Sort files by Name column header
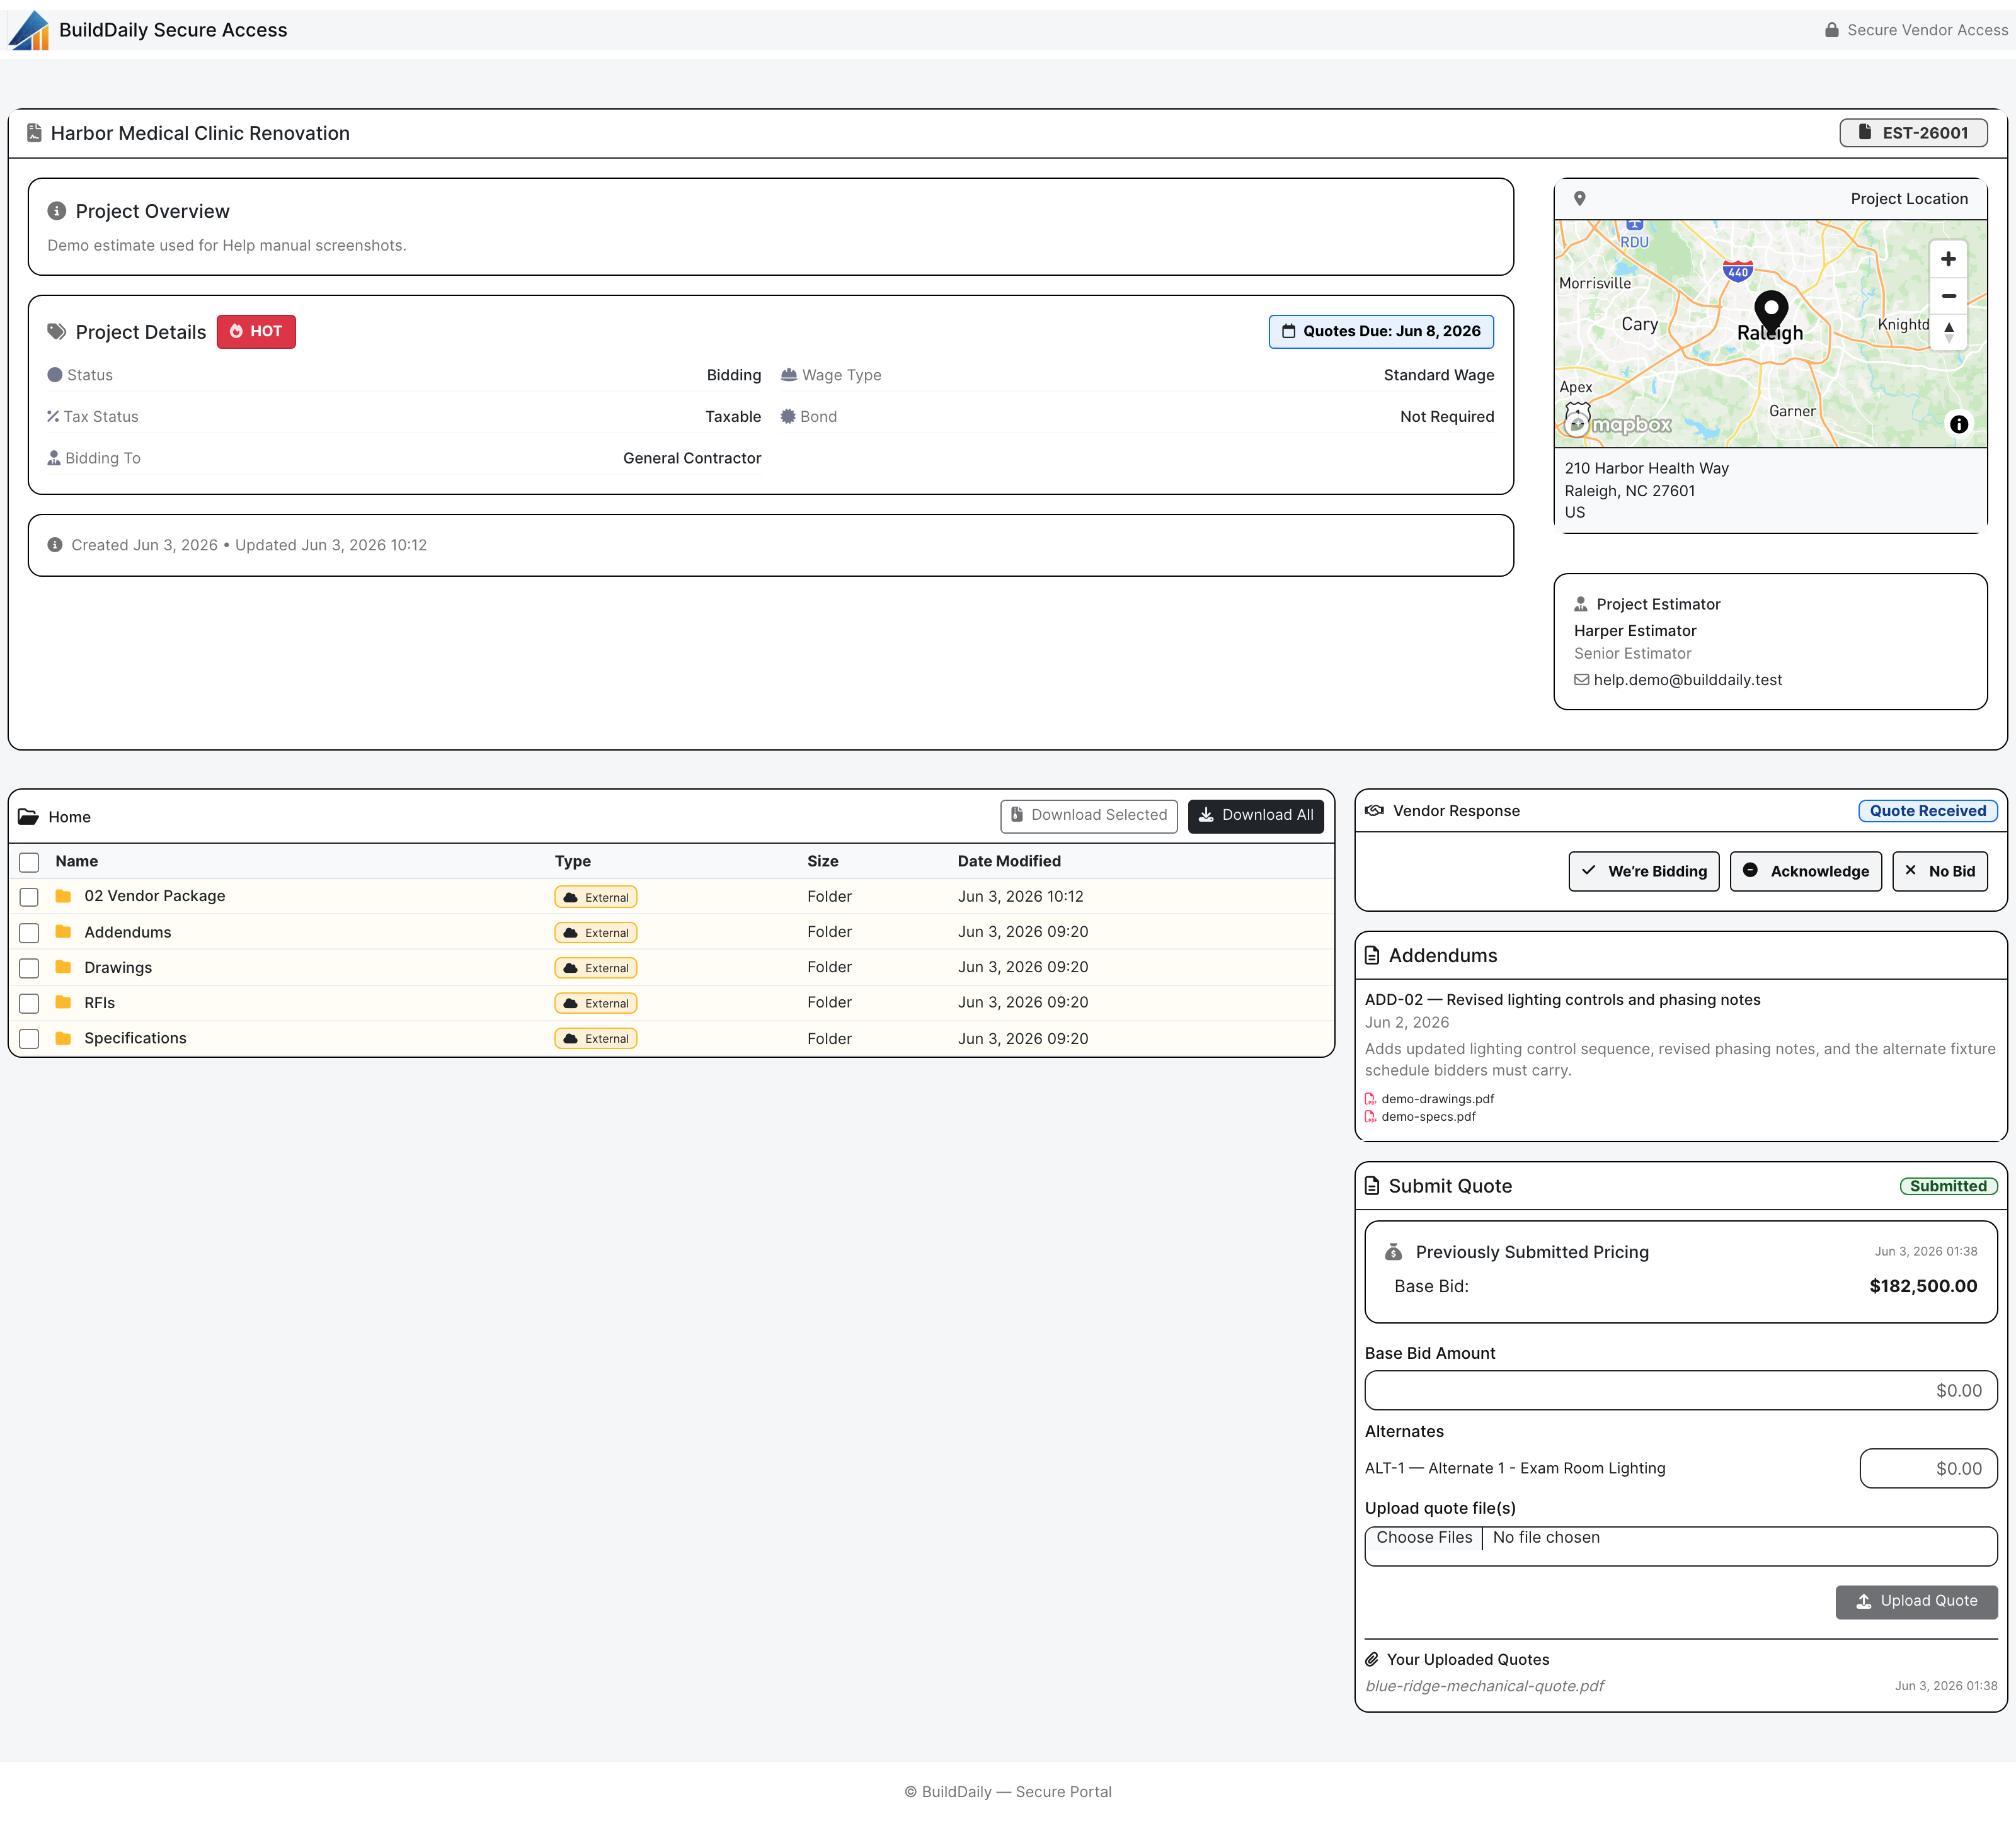 pos(76,861)
